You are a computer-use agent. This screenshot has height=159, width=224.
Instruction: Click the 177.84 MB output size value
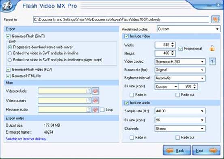coord(52,125)
